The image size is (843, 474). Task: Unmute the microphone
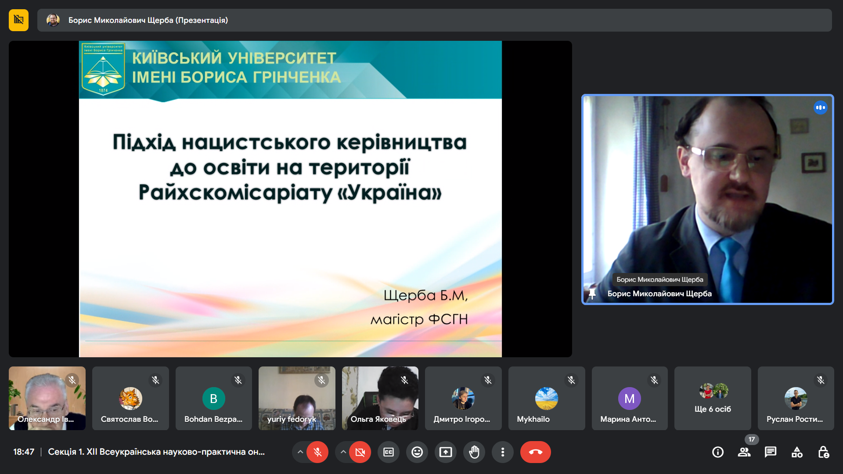(317, 452)
